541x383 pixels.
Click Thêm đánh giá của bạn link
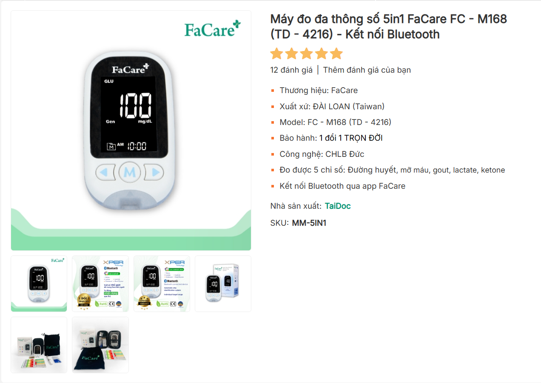[x=367, y=70]
